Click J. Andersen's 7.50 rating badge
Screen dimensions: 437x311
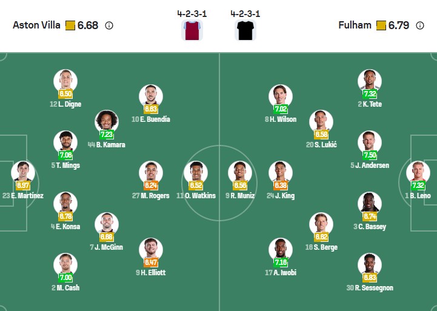pos(369,155)
